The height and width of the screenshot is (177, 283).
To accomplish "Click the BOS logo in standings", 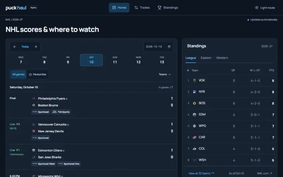I will click(194, 103).
